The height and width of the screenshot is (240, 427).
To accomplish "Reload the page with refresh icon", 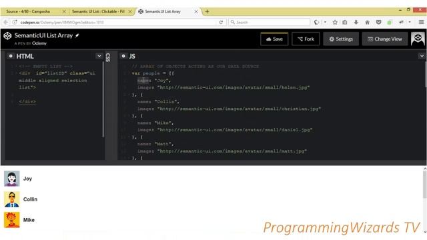I will [x=221, y=22].
